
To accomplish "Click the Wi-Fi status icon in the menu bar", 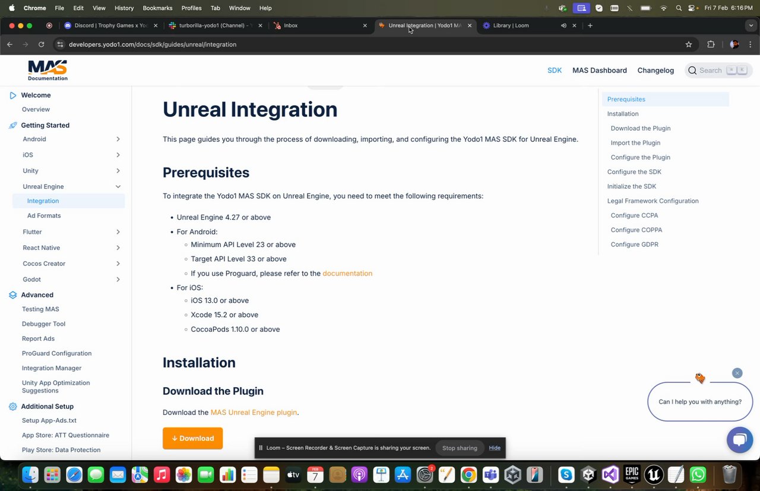I will 663,8.
